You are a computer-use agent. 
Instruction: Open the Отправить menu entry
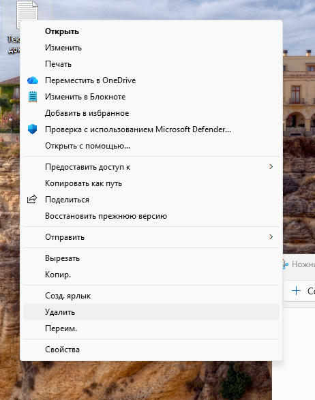coord(151,237)
